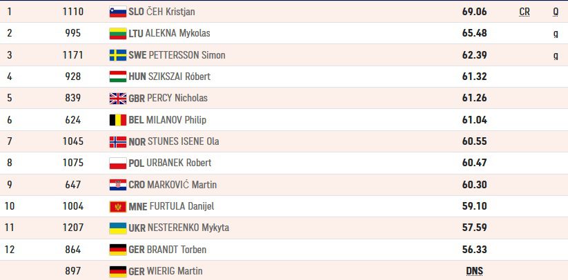
Task: Click the DNS status abbreviation
Action: coord(475,271)
